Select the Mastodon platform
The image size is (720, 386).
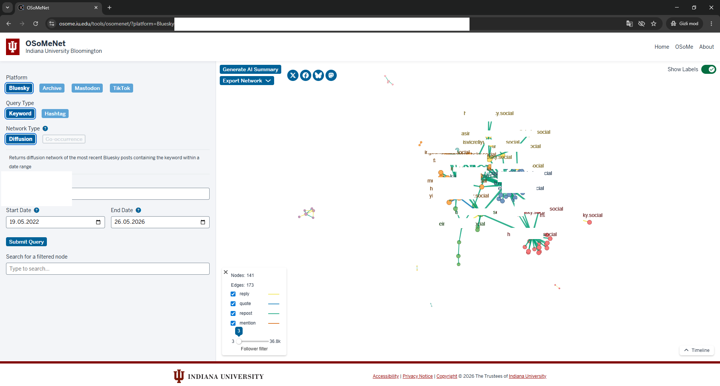pos(87,88)
